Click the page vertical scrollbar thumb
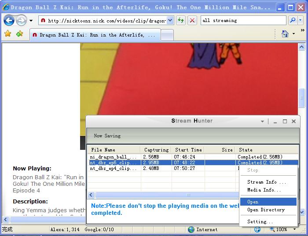This screenshot has height=236, width=308. coord(302,98)
